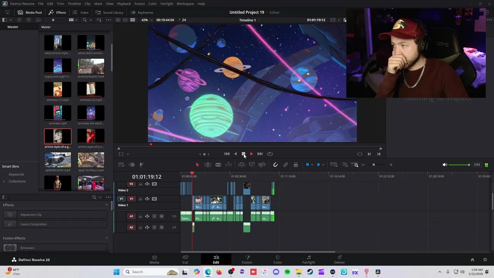
Task: Toggle linked selection chain icon
Action: [x=286, y=165]
